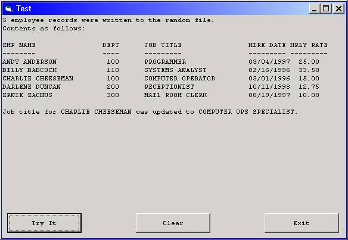Clear the output with the Clear button

(x=173, y=223)
